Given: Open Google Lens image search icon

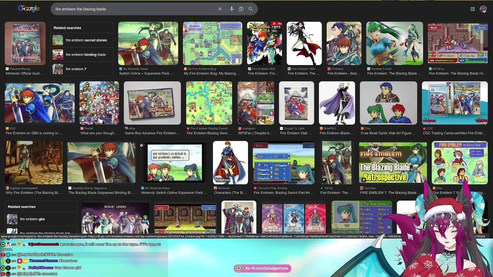Looking at the screenshot, I should click(x=241, y=9).
